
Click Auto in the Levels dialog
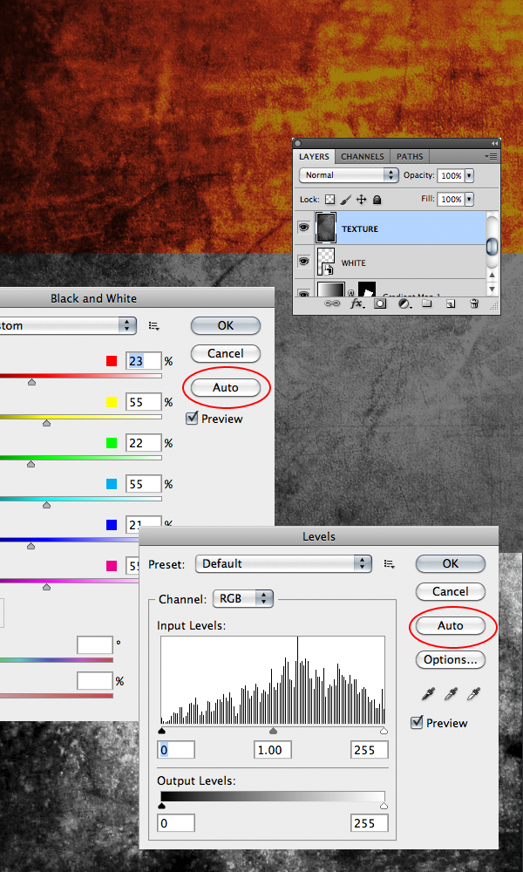[x=450, y=626]
